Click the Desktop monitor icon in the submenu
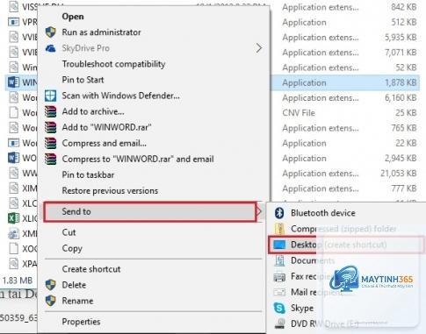The image size is (426, 334). pyautogui.click(x=279, y=245)
